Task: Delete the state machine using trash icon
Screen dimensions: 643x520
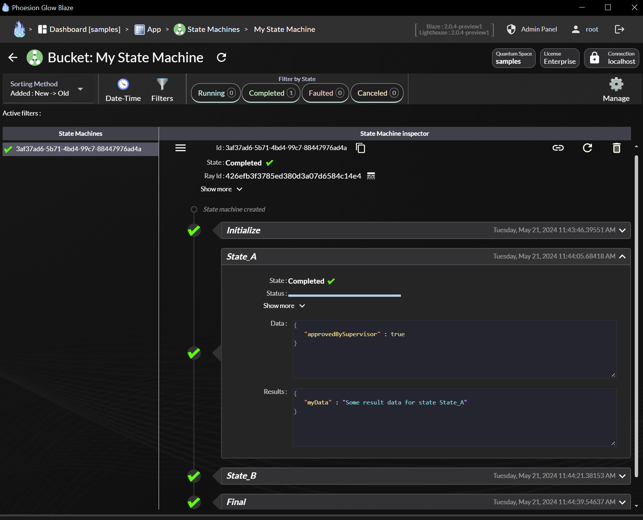Action: tap(616, 148)
